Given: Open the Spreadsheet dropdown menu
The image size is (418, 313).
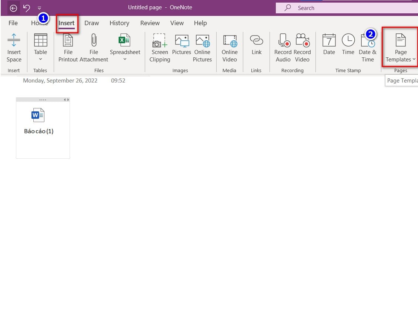Looking at the screenshot, I should click(x=125, y=59).
